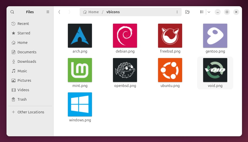Click the windows.png file name
Screen dimensions: 248x142
coord(80,120)
